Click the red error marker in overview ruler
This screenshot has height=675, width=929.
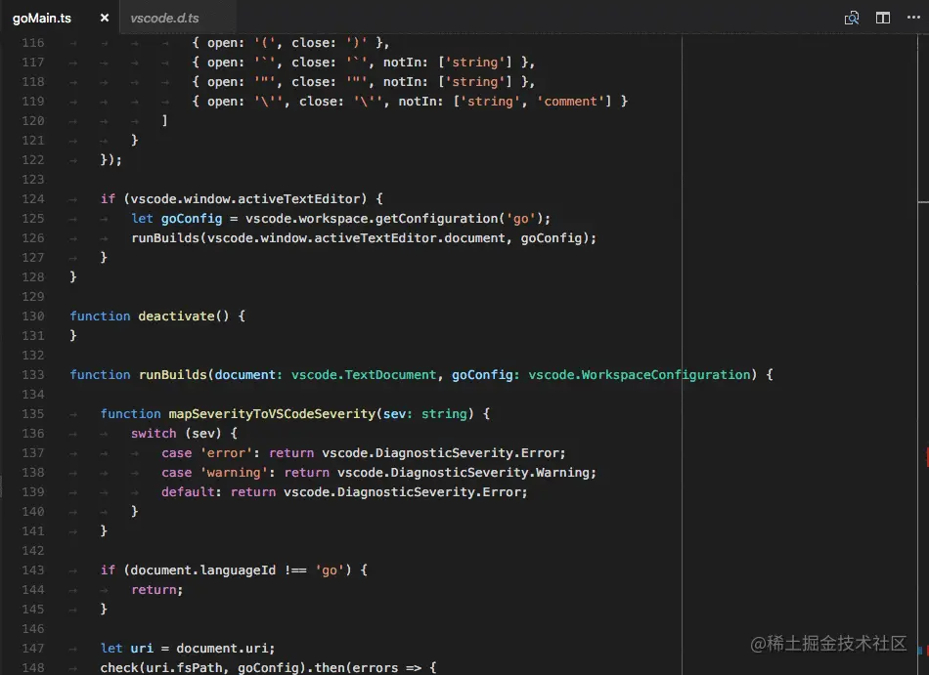927,457
